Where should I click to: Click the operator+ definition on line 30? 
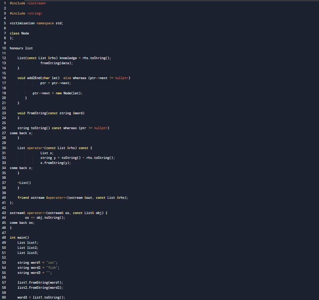click(35, 148)
